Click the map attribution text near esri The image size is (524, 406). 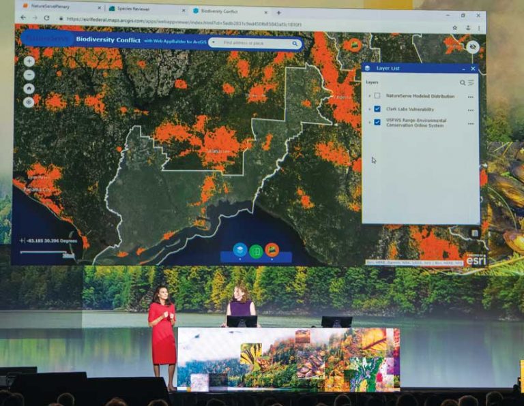coord(414,263)
